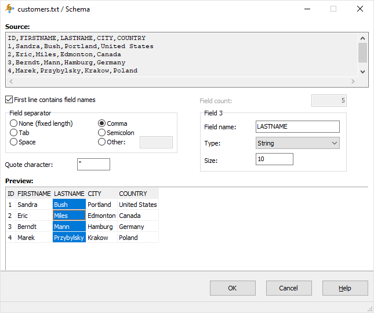Screen dimensions: 374x313
Task: Click the Quote character input field
Action: [93, 164]
